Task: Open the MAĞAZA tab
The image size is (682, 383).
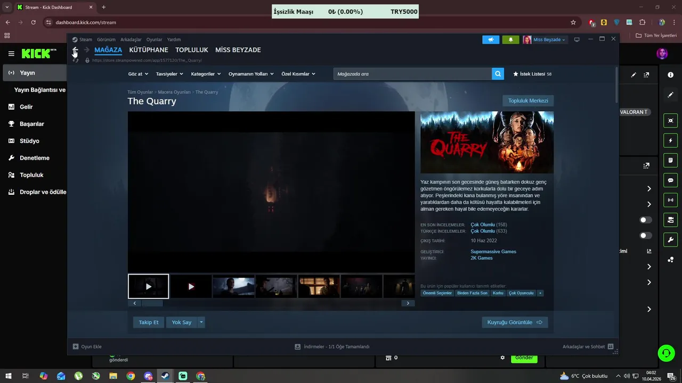Action: [108, 50]
